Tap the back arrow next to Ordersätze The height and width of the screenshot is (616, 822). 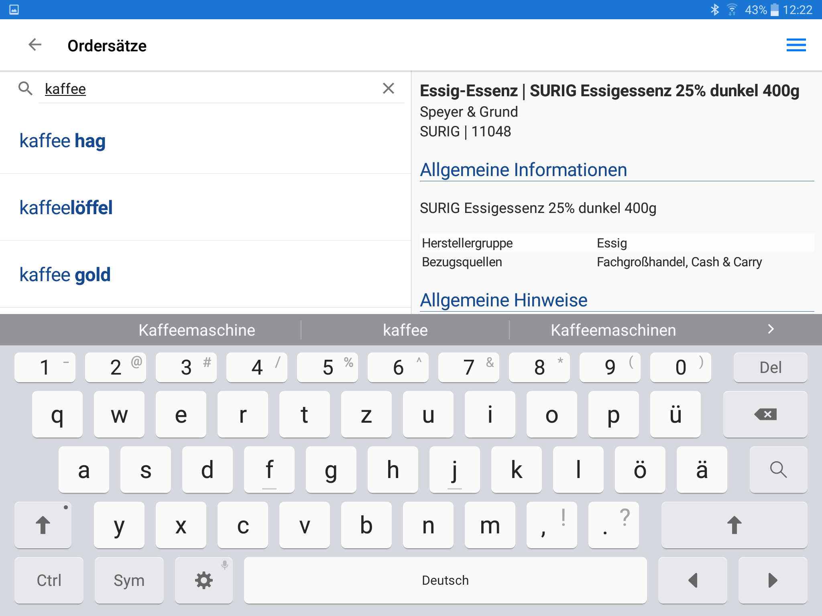point(35,45)
